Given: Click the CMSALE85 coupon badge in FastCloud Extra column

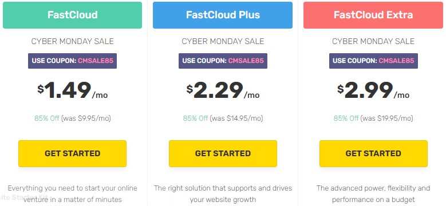Looking at the screenshot, I should coord(373,61).
